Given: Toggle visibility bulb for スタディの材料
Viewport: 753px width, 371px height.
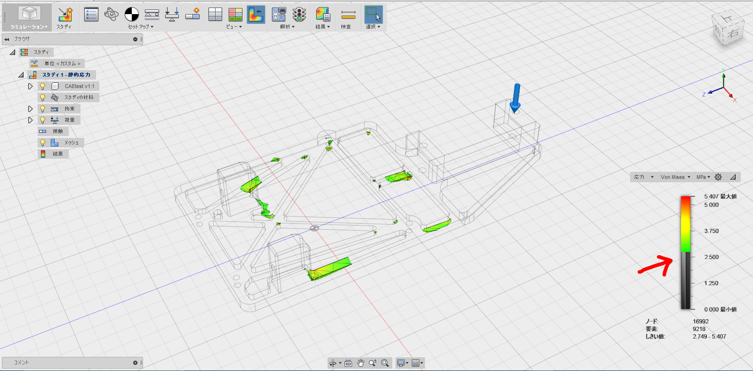Looking at the screenshot, I should [43, 97].
